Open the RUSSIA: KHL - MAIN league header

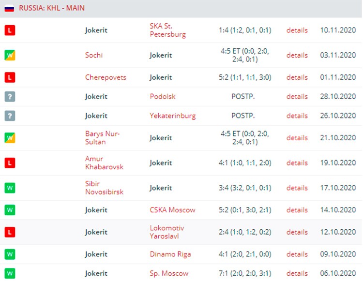tap(52, 8)
